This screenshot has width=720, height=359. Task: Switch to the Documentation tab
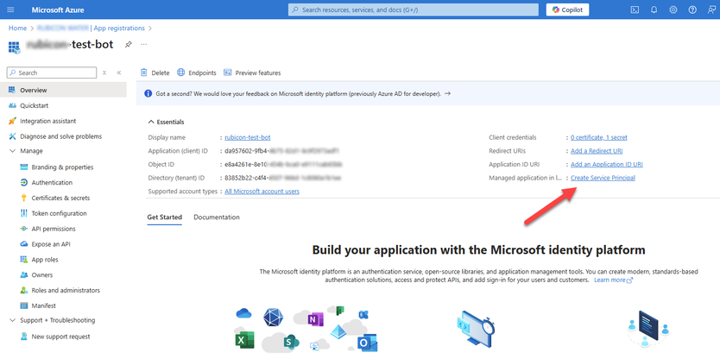[217, 217]
